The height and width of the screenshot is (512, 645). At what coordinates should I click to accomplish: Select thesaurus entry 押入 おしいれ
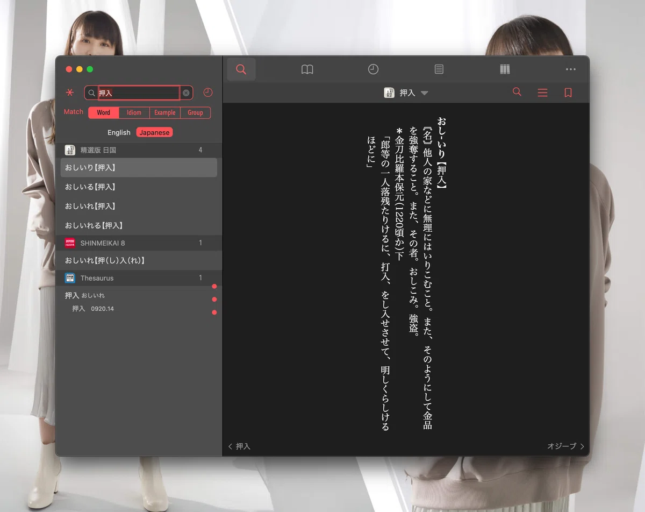[85, 295]
